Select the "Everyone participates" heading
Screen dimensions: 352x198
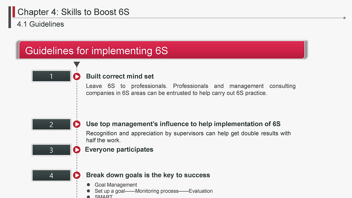[119, 150]
